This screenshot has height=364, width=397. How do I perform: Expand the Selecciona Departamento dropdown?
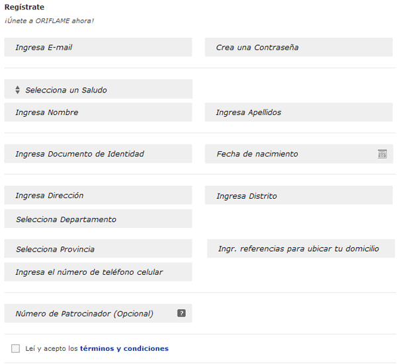click(x=98, y=219)
